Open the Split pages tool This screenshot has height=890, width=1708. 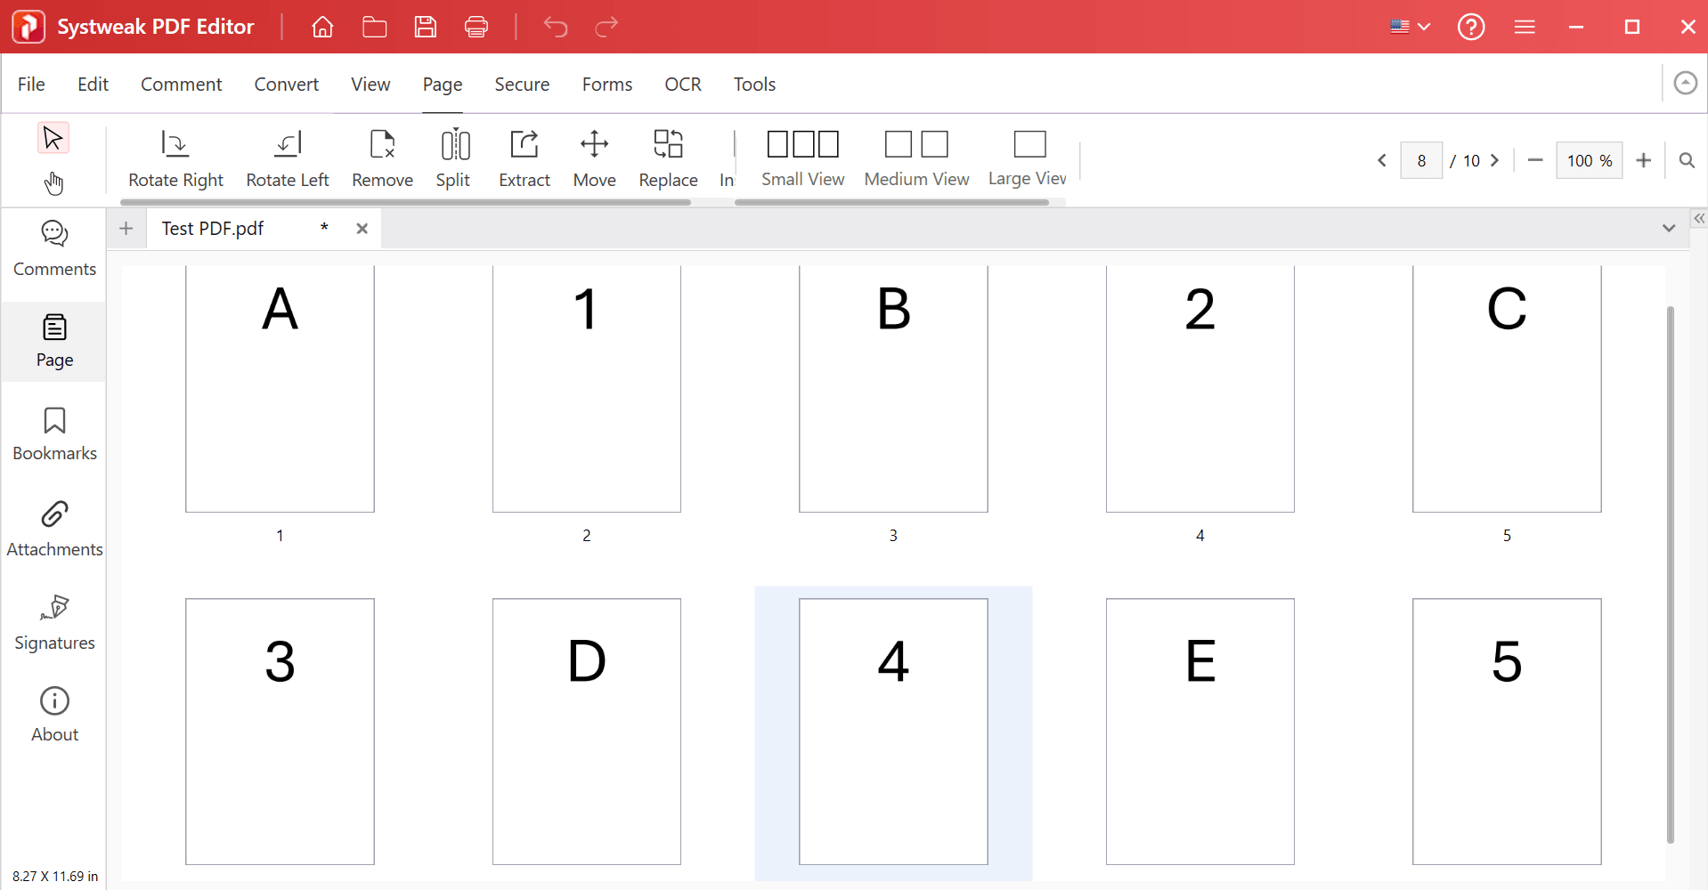coord(453,158)
